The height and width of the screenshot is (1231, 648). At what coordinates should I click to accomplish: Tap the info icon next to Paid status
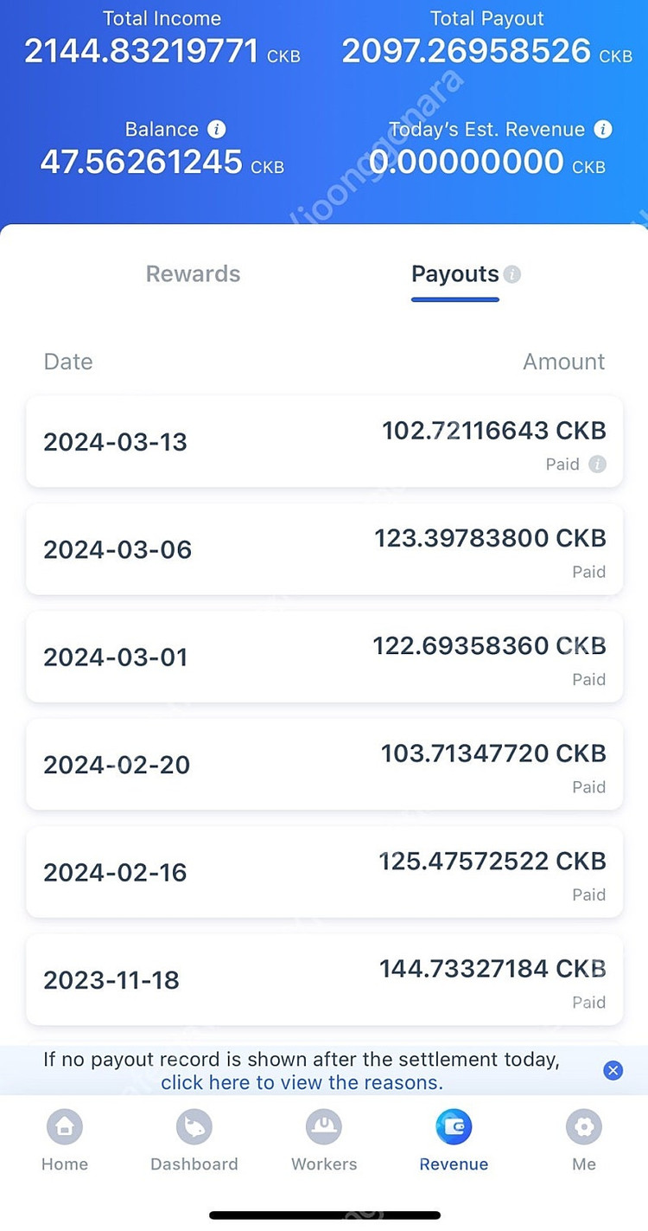[597, 465]
